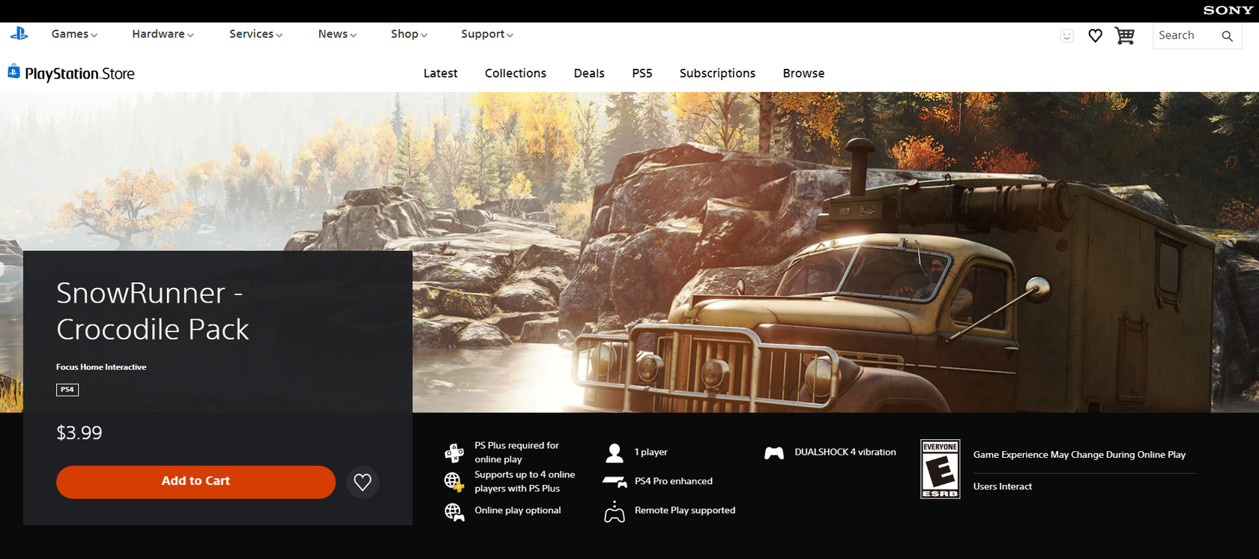Click the online play optional icon
This screenshot has height=559, width=1259.
[x=454, y=511]
